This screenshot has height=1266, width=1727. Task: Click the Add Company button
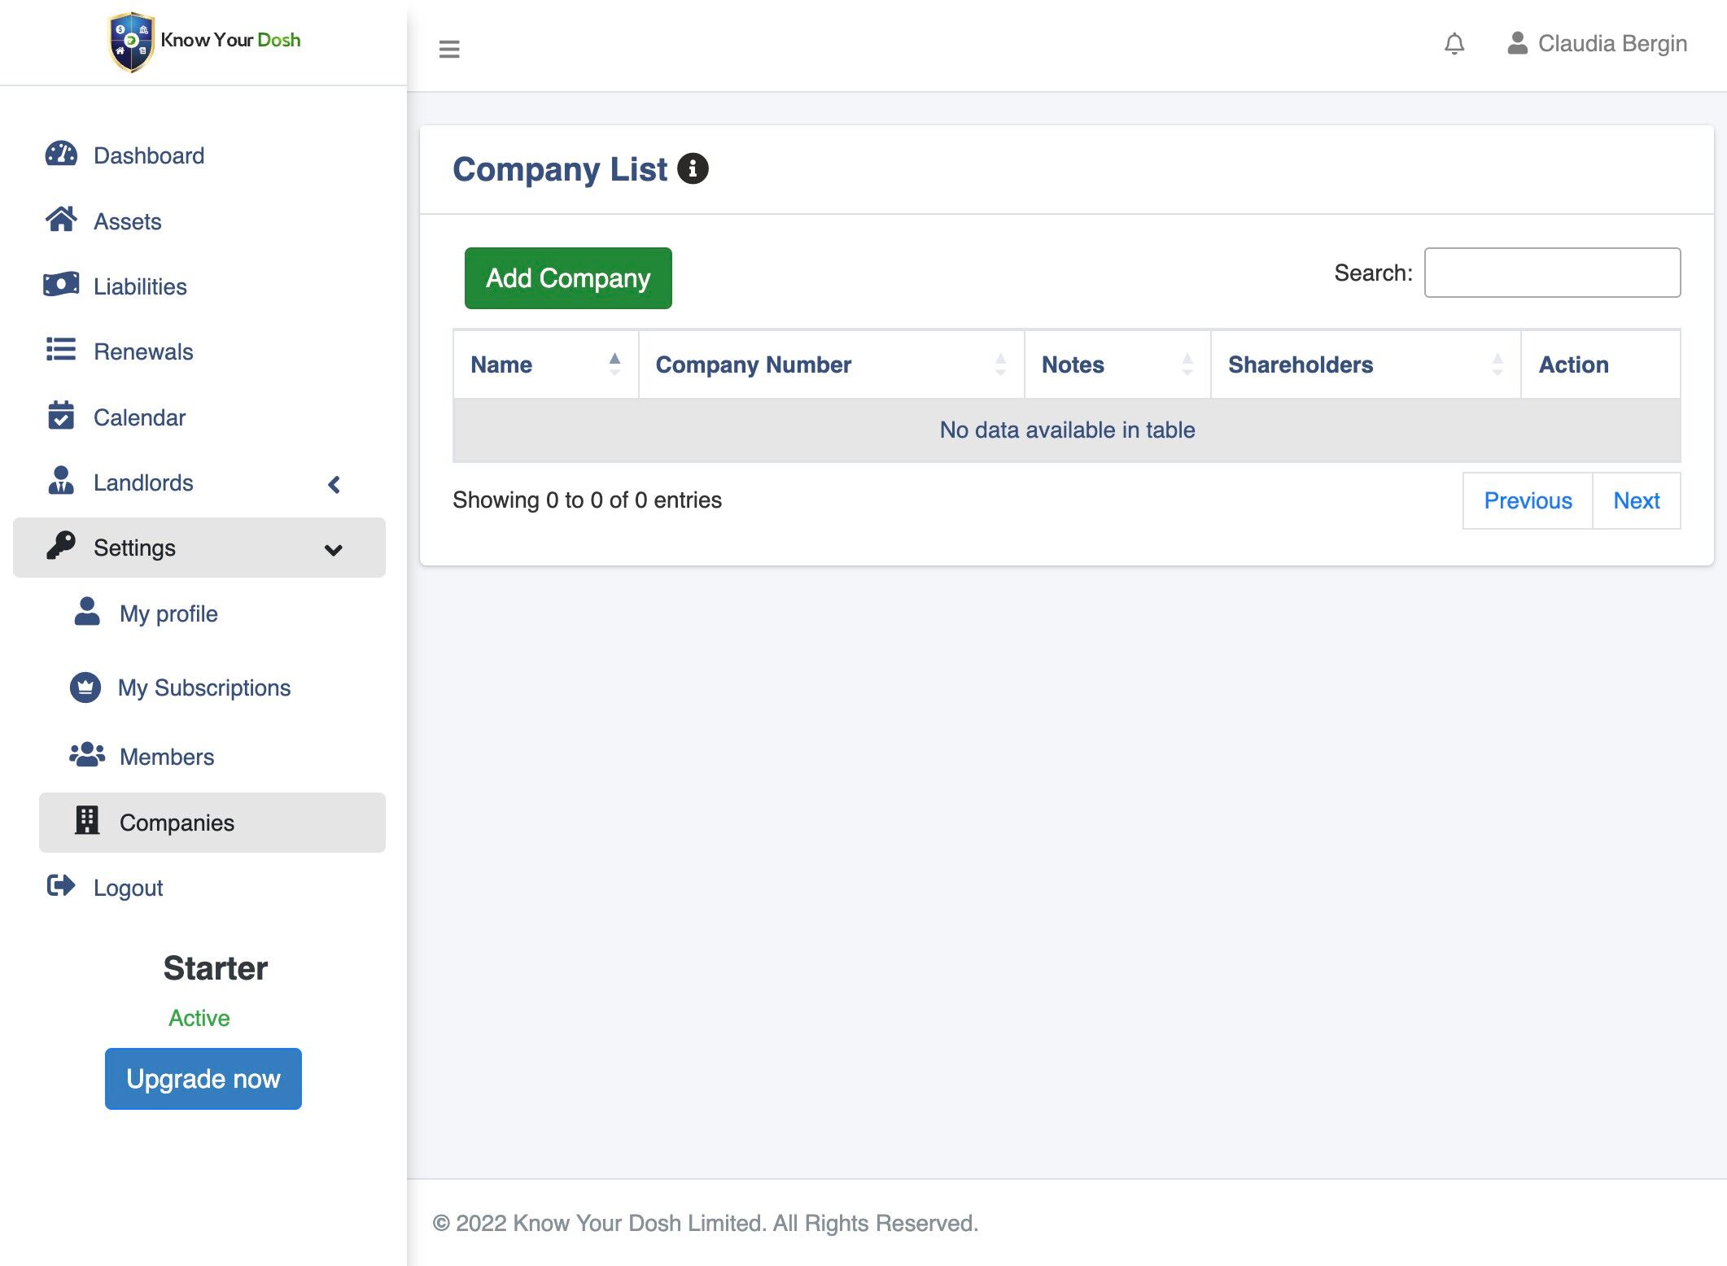tap(568, 278)
